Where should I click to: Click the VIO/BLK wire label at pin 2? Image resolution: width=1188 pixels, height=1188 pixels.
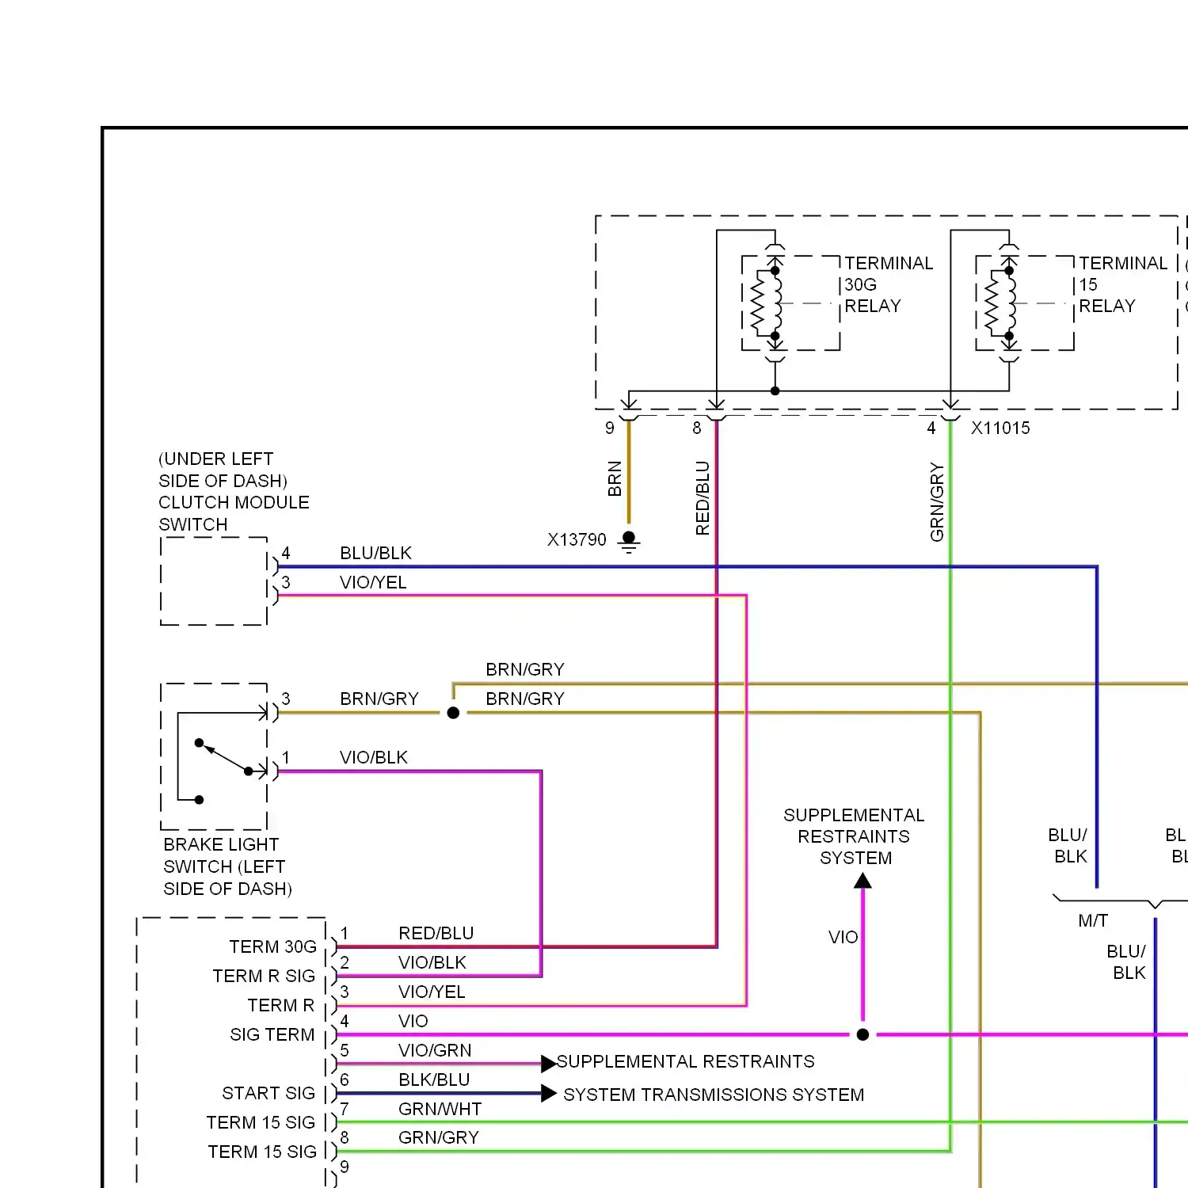click(x=432, y=963)
